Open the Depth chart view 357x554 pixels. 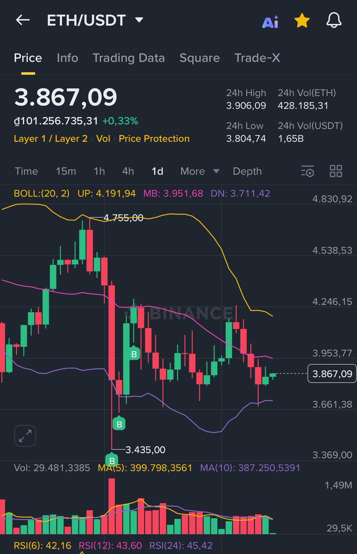coord(247,171)
